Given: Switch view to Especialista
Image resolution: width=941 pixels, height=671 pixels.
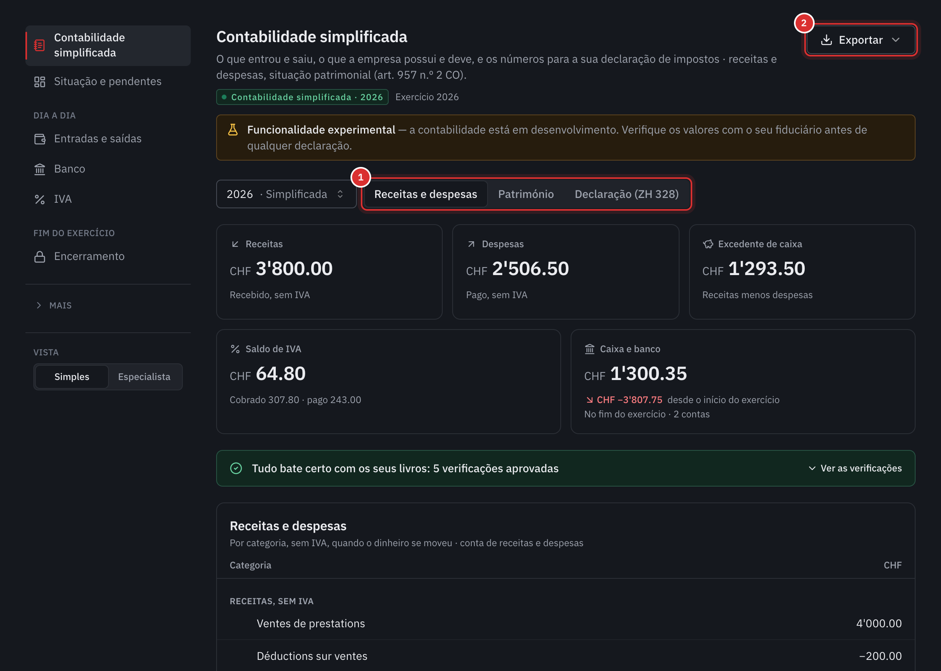Looking at the screenshot, I should click(x=144, y=377).
